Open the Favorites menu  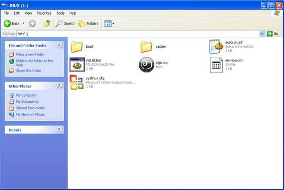[x=44, y=13]
